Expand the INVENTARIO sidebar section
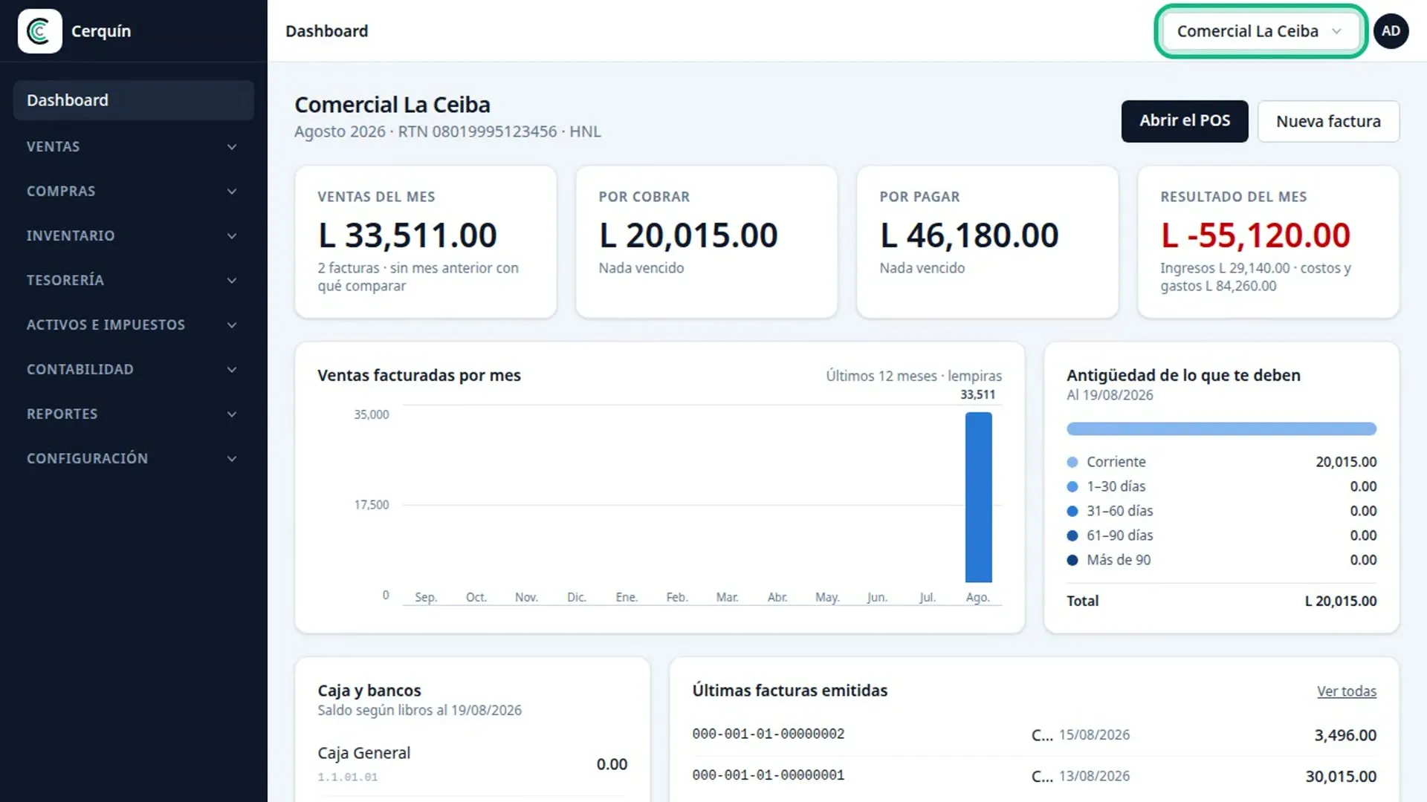Image resolution: width=1427 pixels, height=802 pixels. 133,235
